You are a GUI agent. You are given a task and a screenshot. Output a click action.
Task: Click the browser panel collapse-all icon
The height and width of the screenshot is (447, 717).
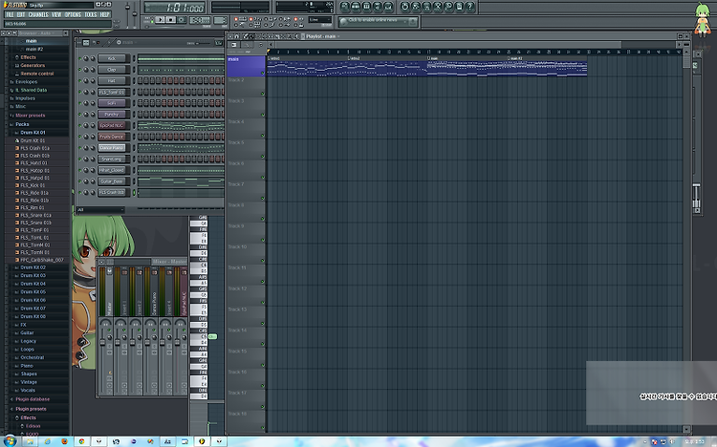[4, 33]
